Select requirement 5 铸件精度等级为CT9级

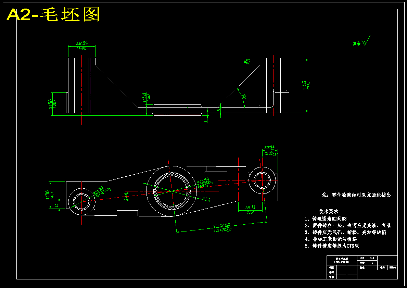[x=332, y=246]
